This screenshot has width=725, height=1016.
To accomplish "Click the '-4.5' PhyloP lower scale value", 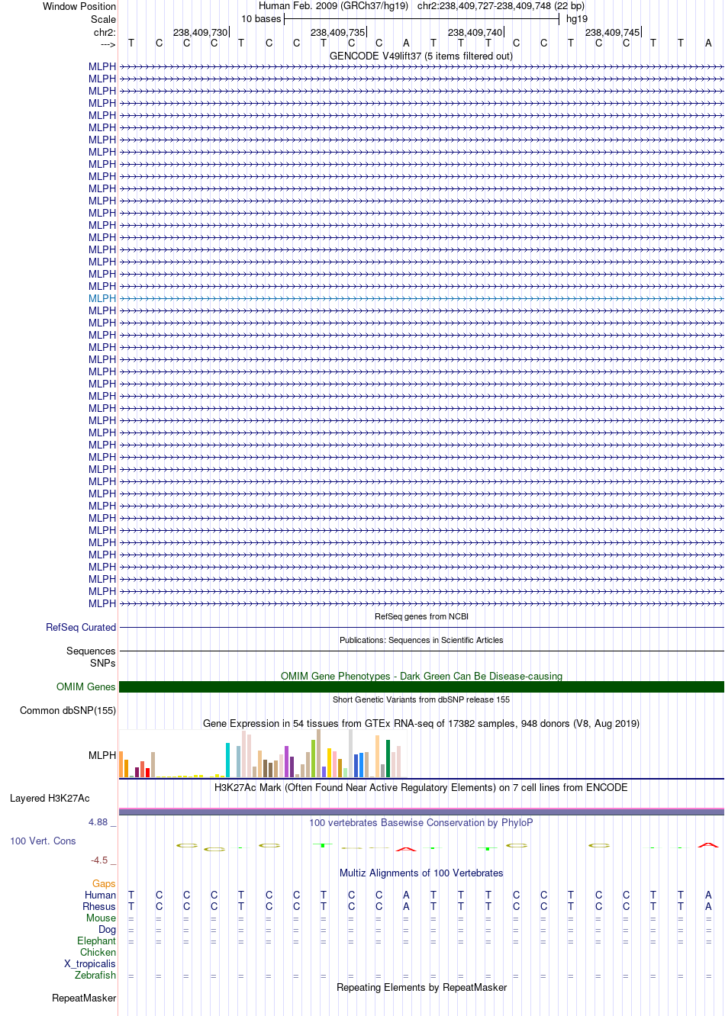I will pyautogui.click(x=99, y=860).
